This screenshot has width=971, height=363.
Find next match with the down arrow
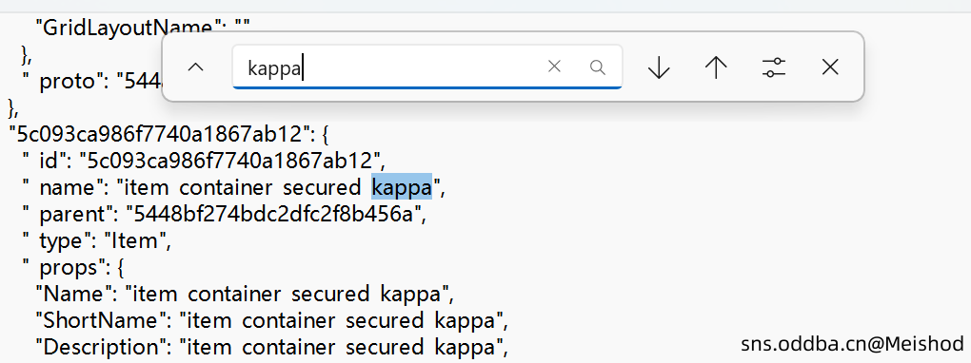pyautogui.click(x=658, y=67)
